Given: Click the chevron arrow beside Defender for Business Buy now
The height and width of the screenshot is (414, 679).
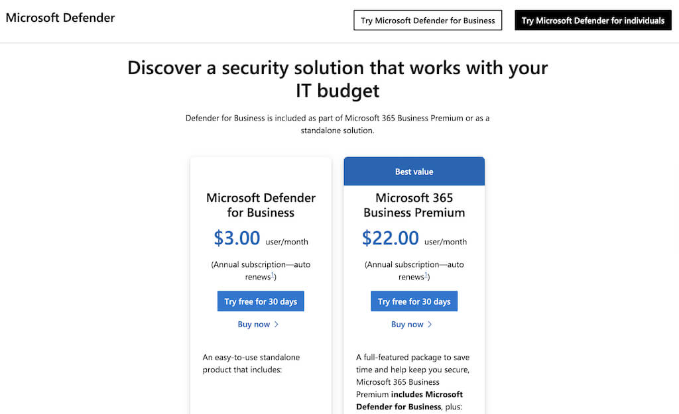Looking at the screenshot, I should pos(277,325).
